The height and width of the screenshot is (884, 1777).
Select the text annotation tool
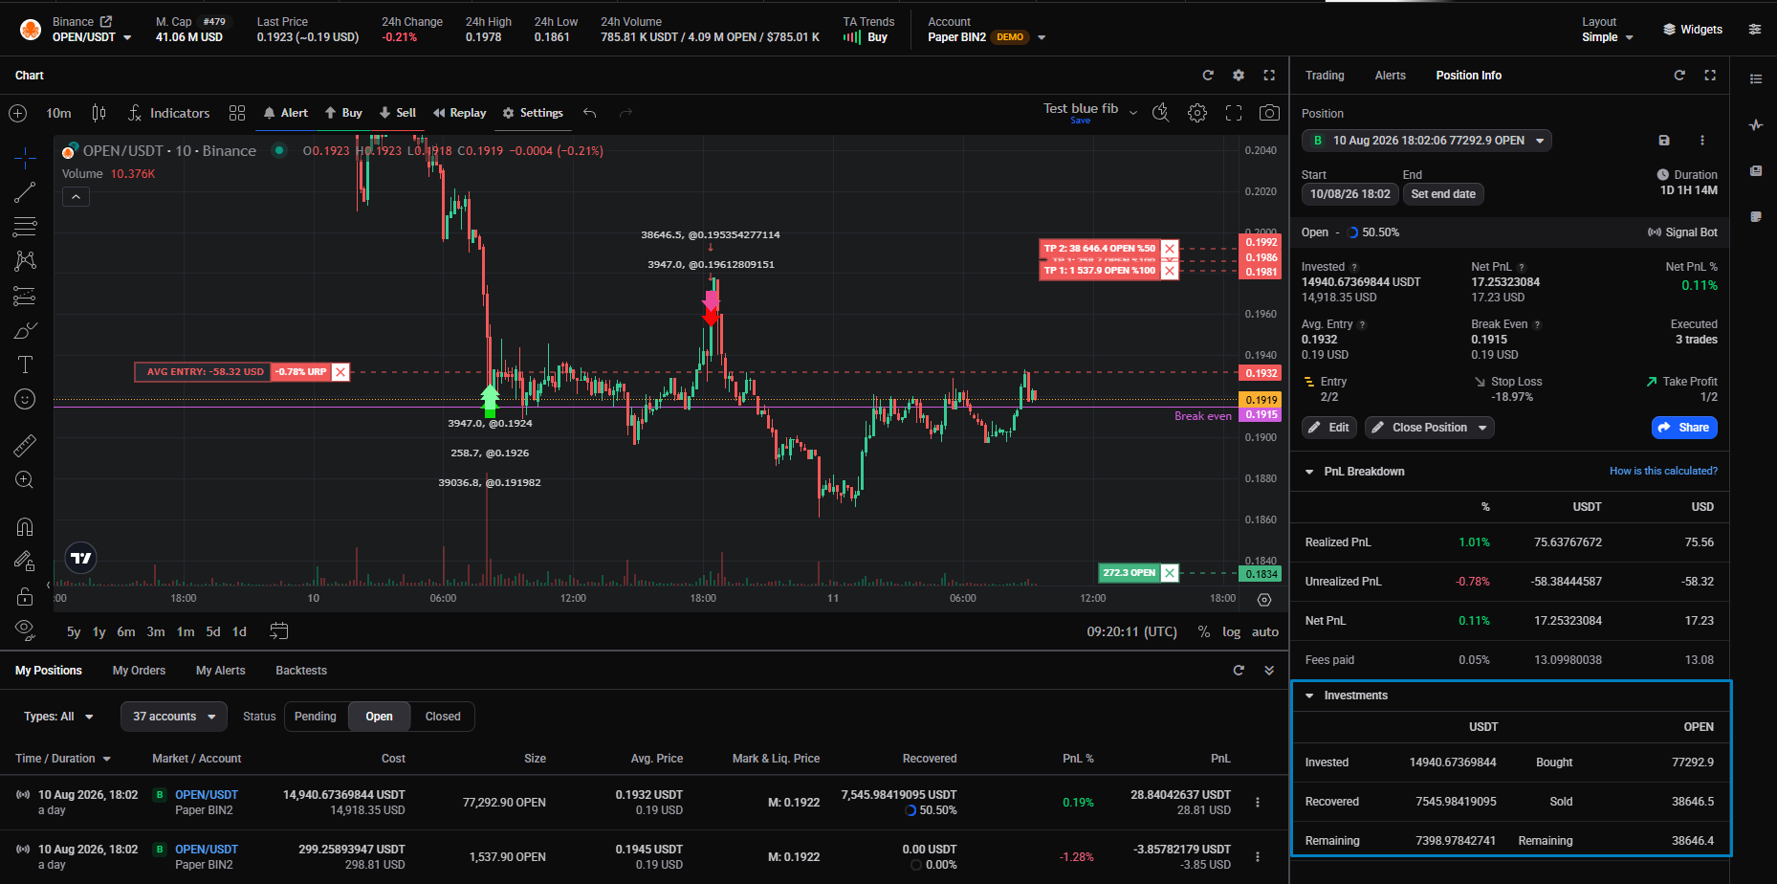click(x=25, y=365)
